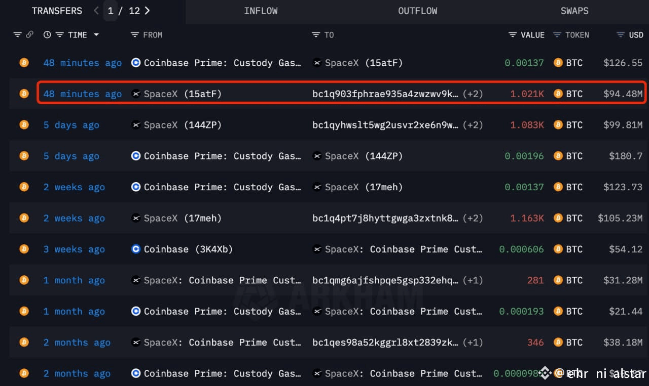This screenshot has width=649, height=386.
Task: Click Coinbase Prime logo in $126.55 row
Action: (x=135, y=63)
